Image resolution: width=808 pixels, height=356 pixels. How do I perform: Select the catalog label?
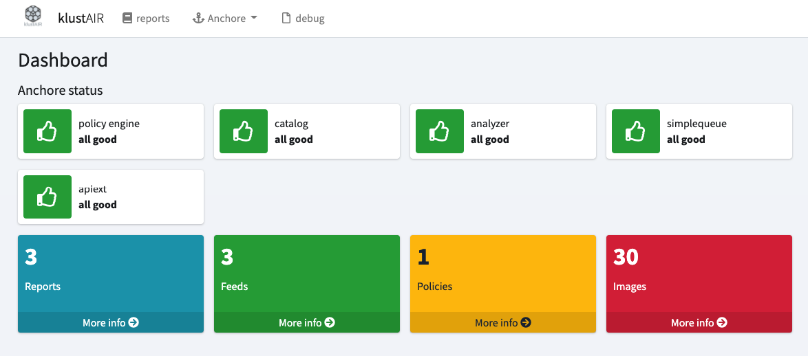pos(291,124)
